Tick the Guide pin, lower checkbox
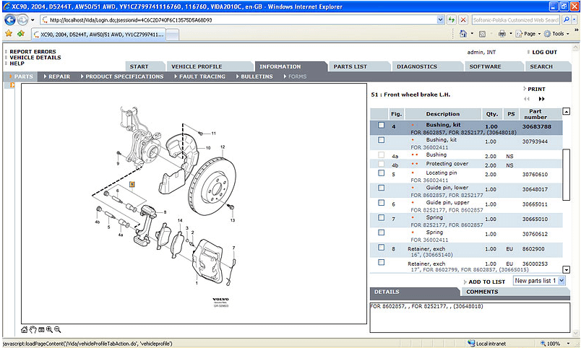This screenshot has width=581, height=348. click(x=381, y=188)
